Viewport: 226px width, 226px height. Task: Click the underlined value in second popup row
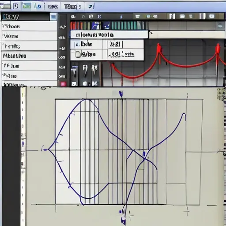tap(121, 54)
